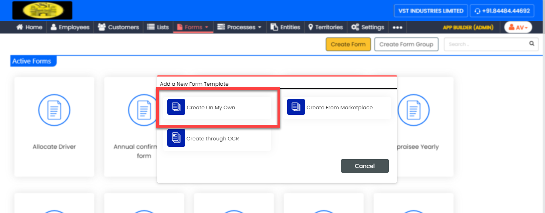Open the Forms dropdown menu

coord(193,27)
